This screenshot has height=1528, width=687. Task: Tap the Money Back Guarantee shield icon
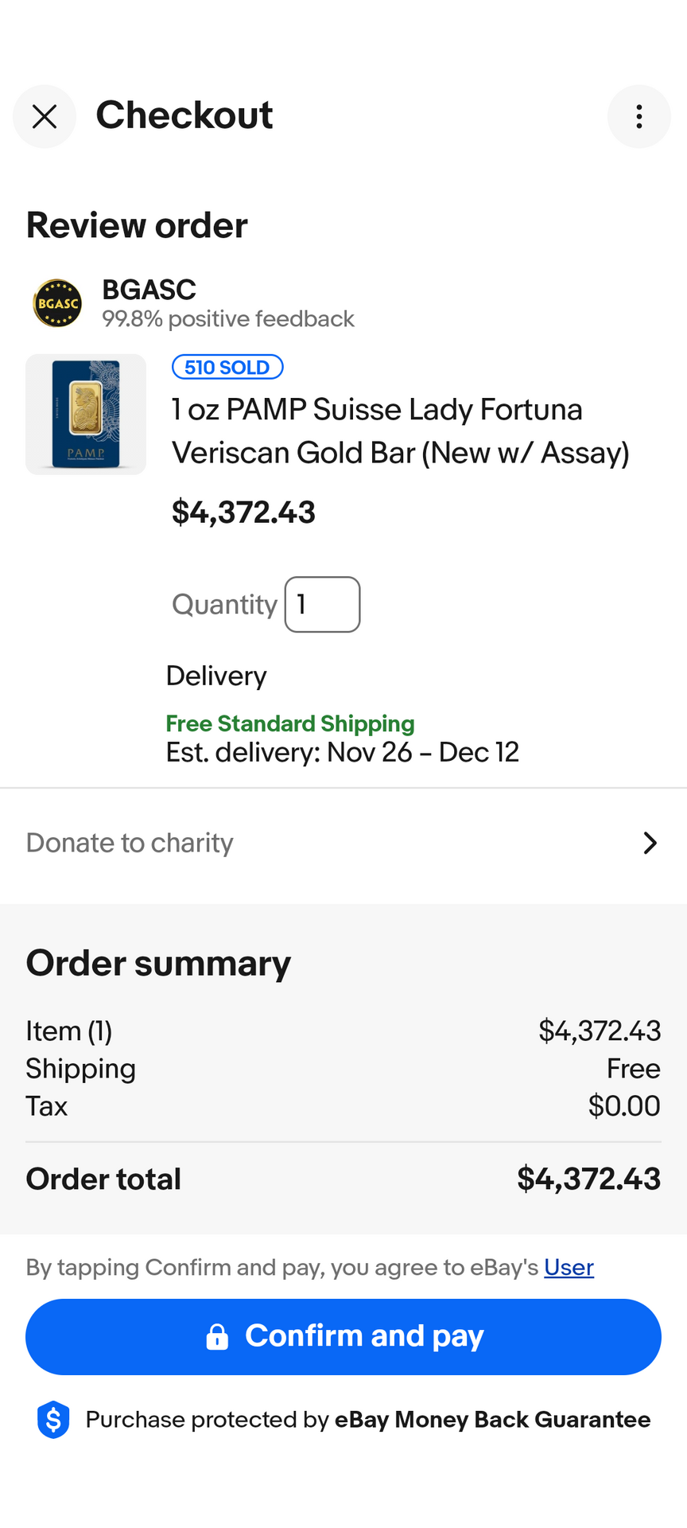click(x=53, y=1420)
